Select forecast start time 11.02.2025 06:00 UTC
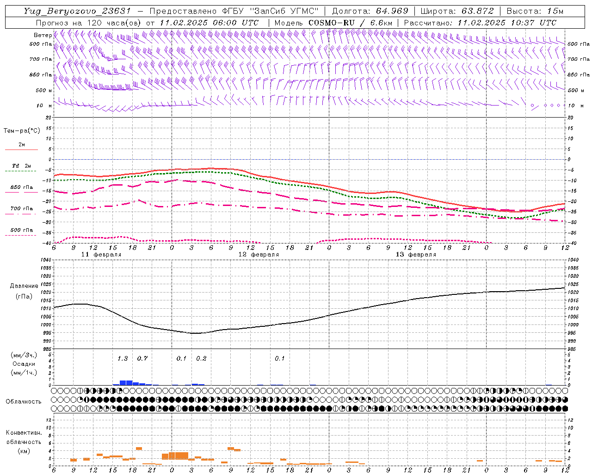 (x=209, y=23)
